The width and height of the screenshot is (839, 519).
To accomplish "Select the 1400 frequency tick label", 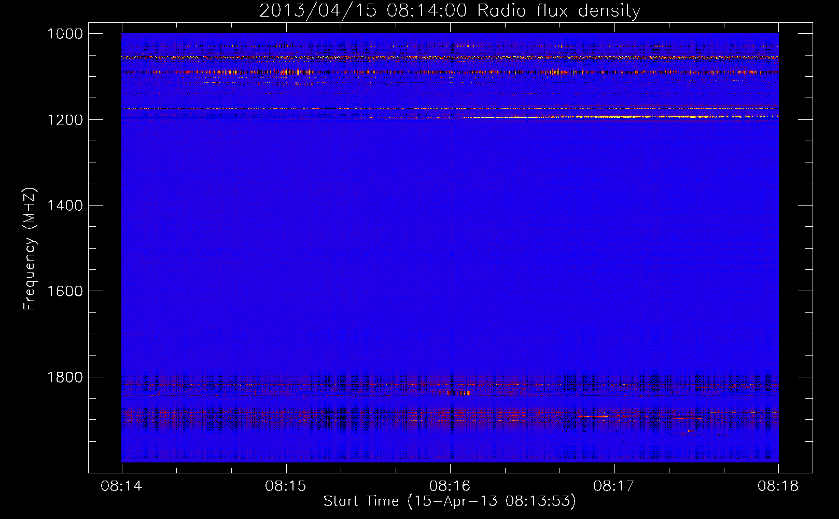I will [65, 206].
